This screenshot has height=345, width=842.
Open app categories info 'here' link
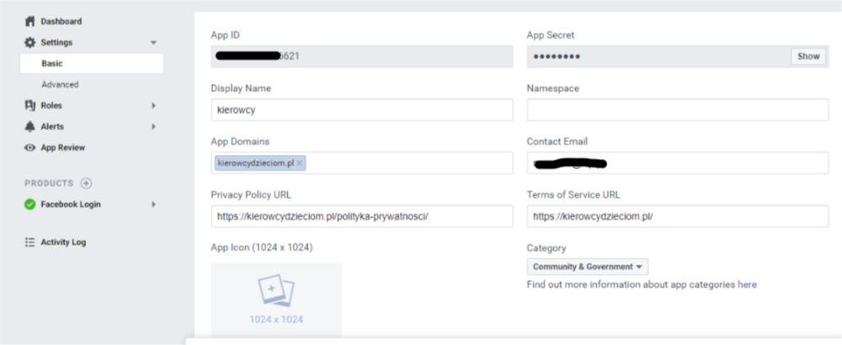[x=747, y=284]
